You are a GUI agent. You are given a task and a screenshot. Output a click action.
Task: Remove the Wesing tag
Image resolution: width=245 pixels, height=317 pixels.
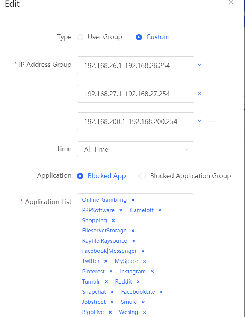(144, 312)
